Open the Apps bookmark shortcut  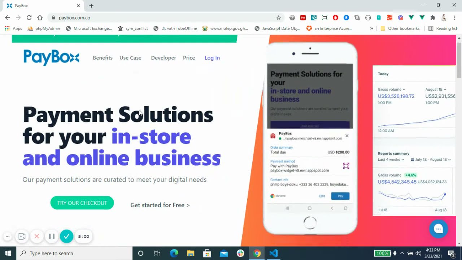click(x=13, y=28)
